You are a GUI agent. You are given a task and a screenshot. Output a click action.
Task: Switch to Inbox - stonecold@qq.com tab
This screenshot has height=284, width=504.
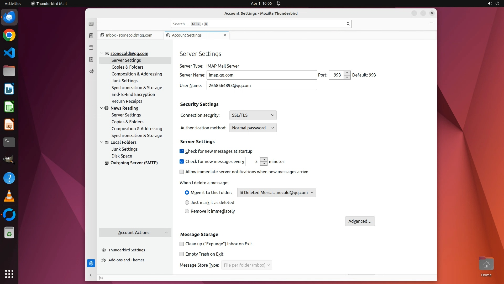(129, 35)
